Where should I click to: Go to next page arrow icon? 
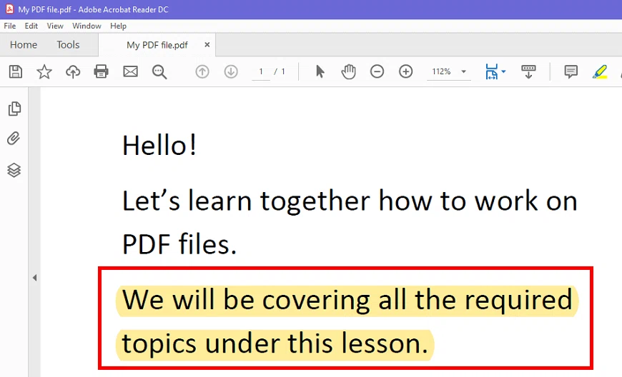[x=231, y=71]
